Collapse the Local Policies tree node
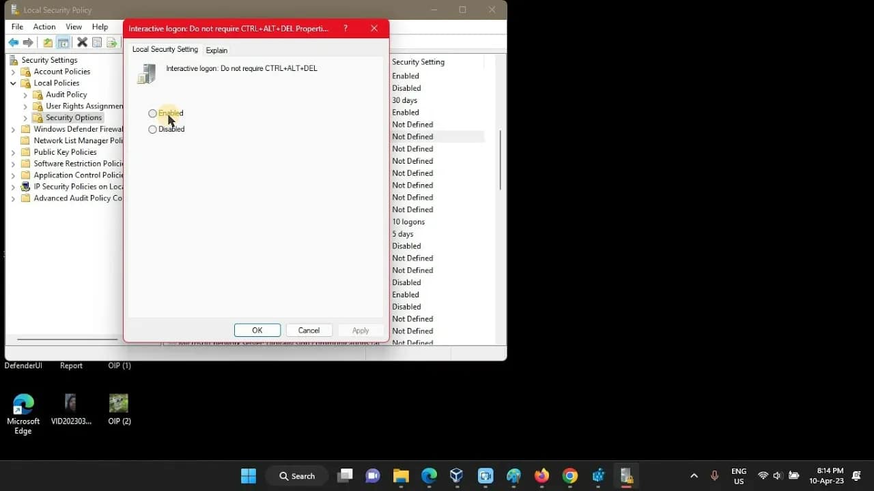The image size is (874, 491). [x=12, y=83]
